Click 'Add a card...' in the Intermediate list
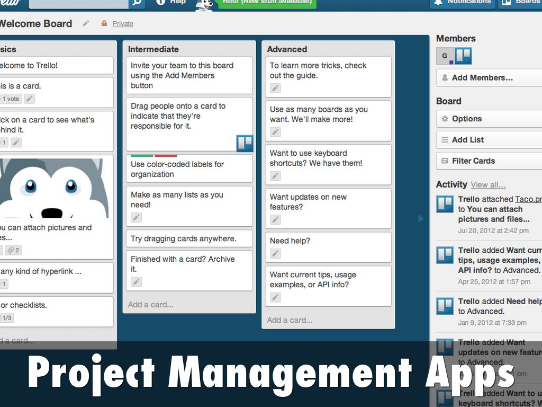The image size is (542, 407). click(151, 305)
